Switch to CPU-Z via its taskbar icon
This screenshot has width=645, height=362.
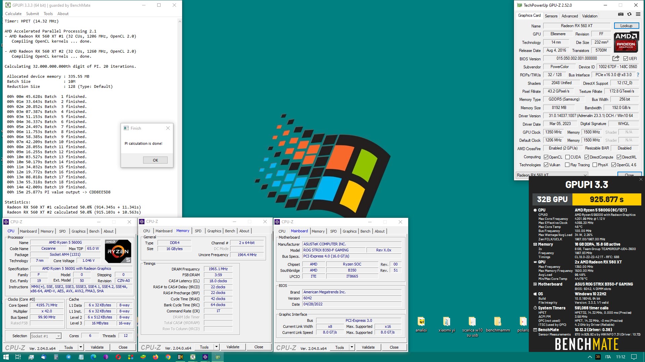(205, 357)
